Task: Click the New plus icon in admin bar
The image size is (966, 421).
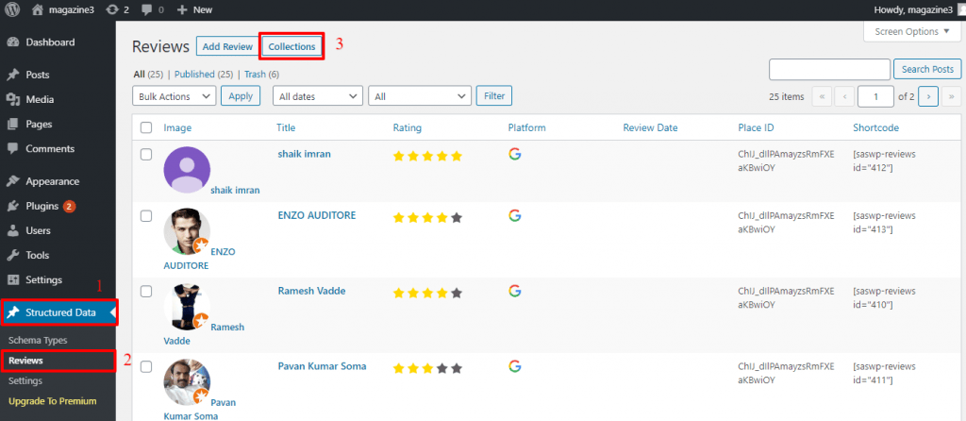Action: pos(182,9)
